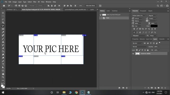The image size is (170, 95).
Task: Open the Window menu
Action: [x=48, y=2]
